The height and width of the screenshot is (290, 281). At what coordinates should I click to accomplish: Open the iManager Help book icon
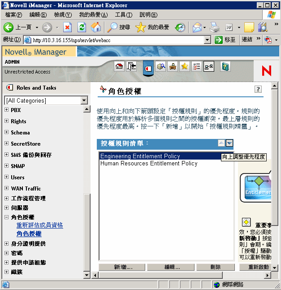tap(225, 66)
